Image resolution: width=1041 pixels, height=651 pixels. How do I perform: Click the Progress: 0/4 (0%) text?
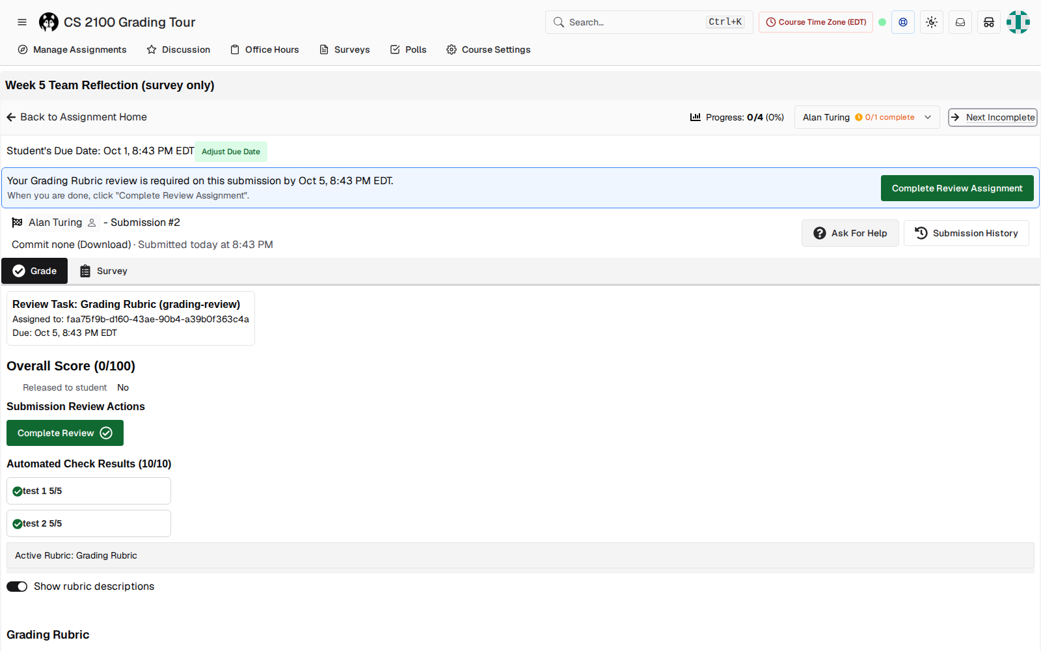point(745,117)
